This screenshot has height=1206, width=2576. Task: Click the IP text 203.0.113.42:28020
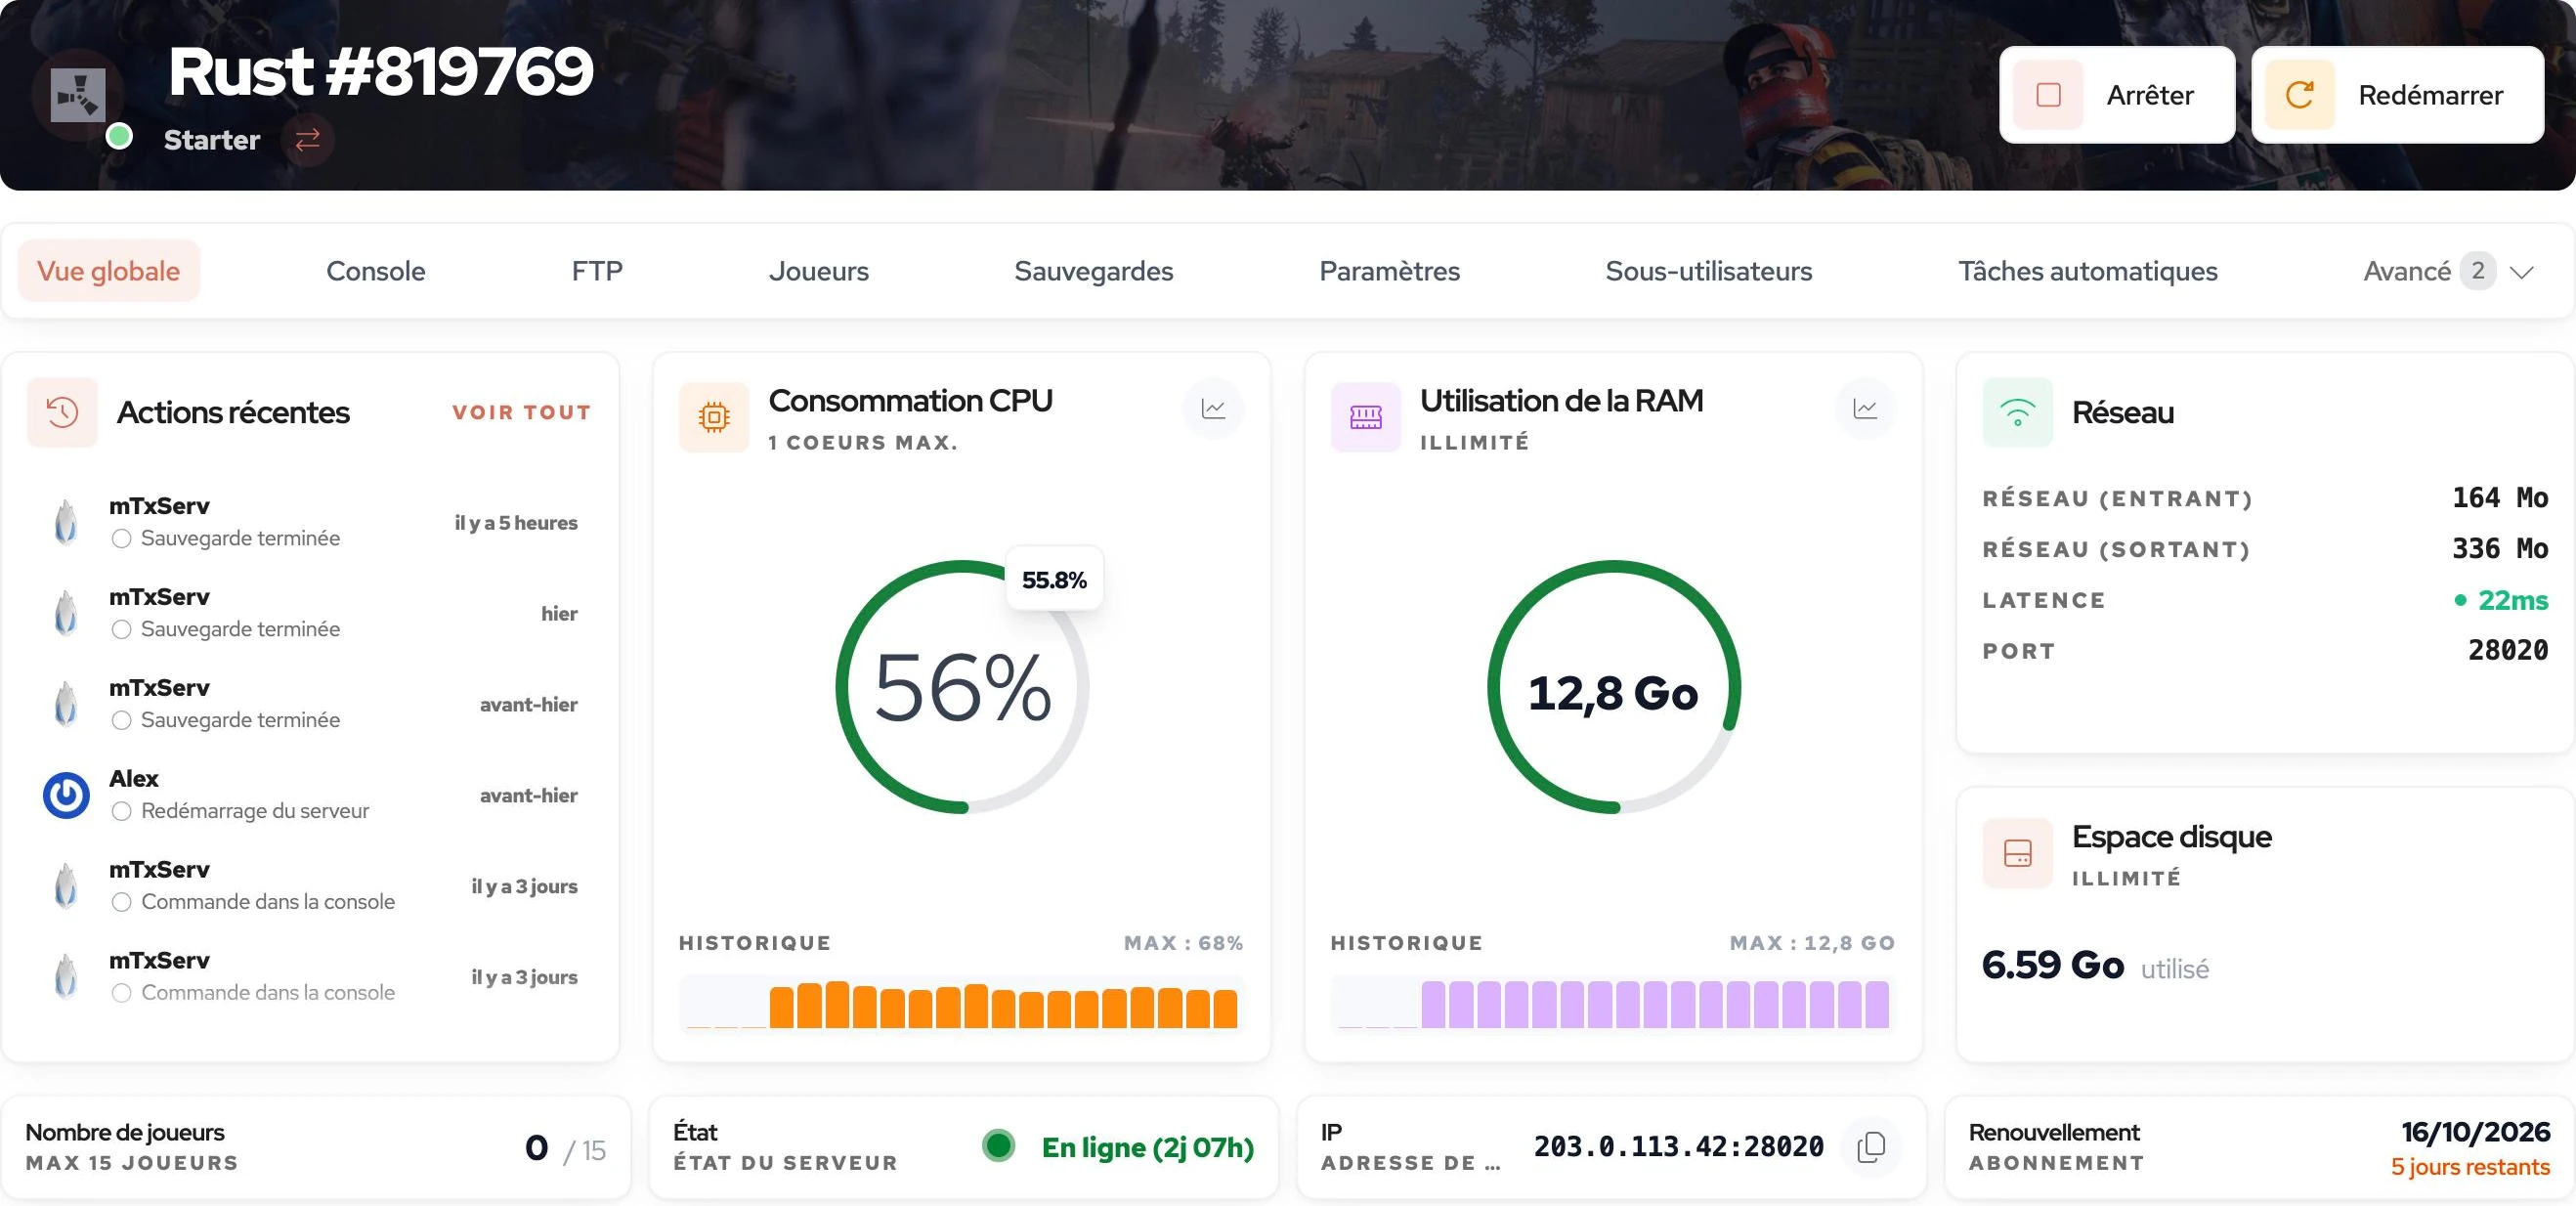point(1679,1147)
